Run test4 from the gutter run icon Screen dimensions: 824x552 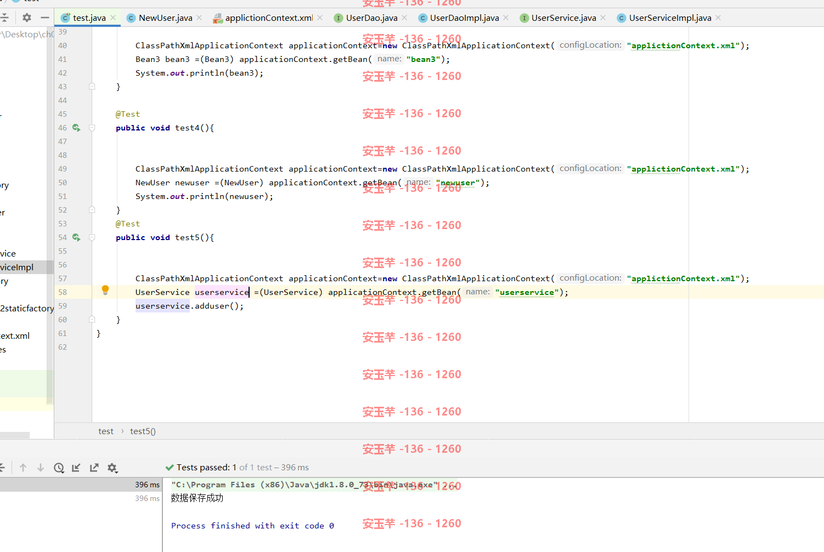click(x=76, y=128)
